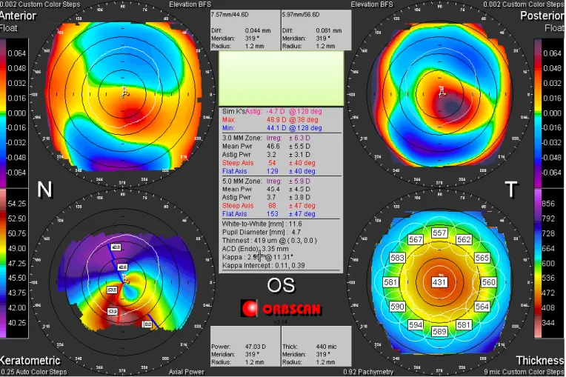566x377 pixels.
Task: Click the 54.25 value on the keratometric scale
Action: coord(17,204)
